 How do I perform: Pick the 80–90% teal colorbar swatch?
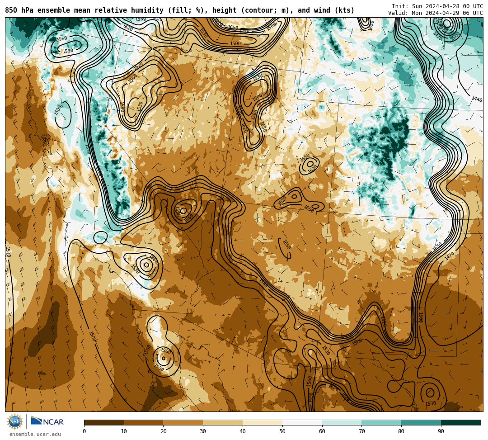(422, 422)
